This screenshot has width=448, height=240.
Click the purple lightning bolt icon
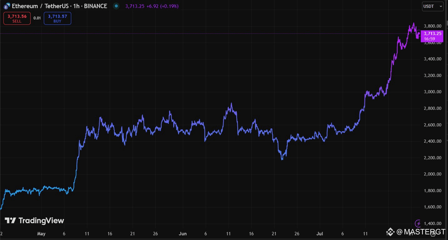(x=418, y=223)
